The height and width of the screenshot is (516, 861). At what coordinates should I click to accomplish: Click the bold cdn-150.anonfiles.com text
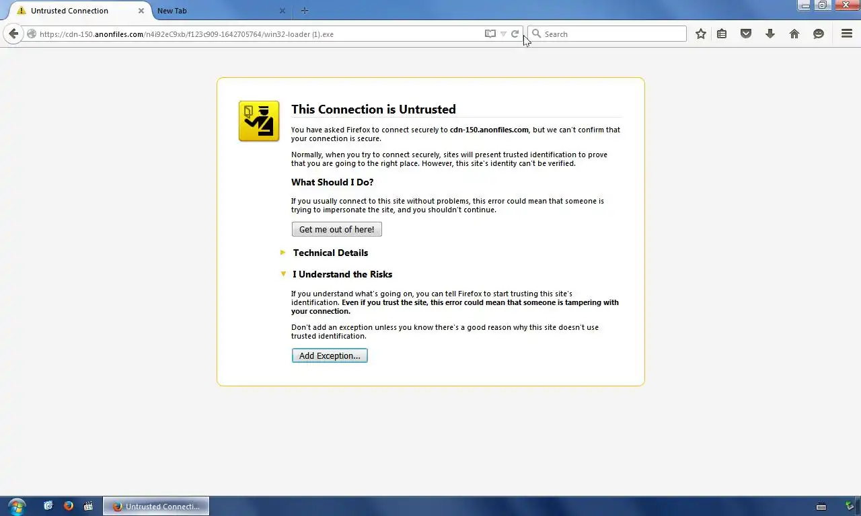tap(489, 130)
